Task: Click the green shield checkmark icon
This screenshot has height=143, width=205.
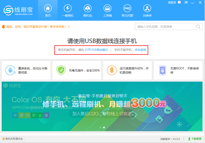Action: [61, 70]
